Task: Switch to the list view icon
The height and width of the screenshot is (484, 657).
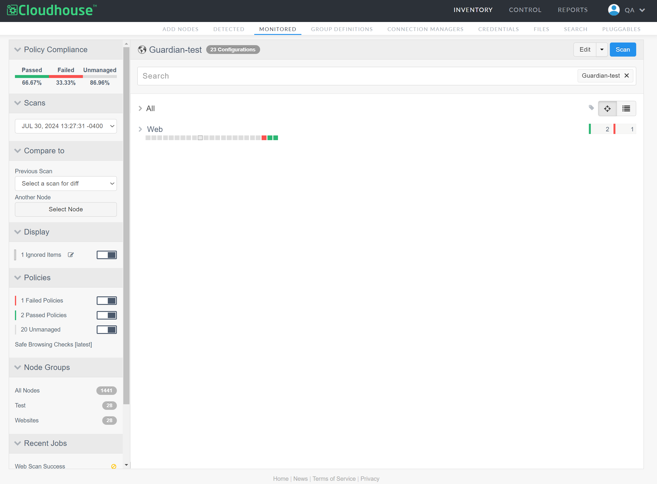Action: 626,108
